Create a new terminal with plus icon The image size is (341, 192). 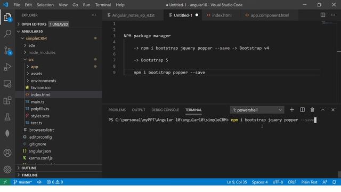292,110
